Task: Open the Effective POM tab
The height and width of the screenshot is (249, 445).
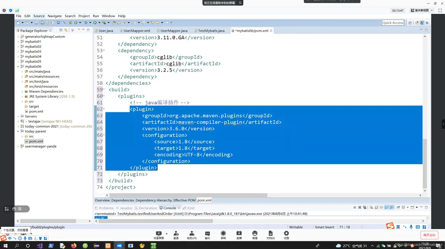Action: coord(184,200)
